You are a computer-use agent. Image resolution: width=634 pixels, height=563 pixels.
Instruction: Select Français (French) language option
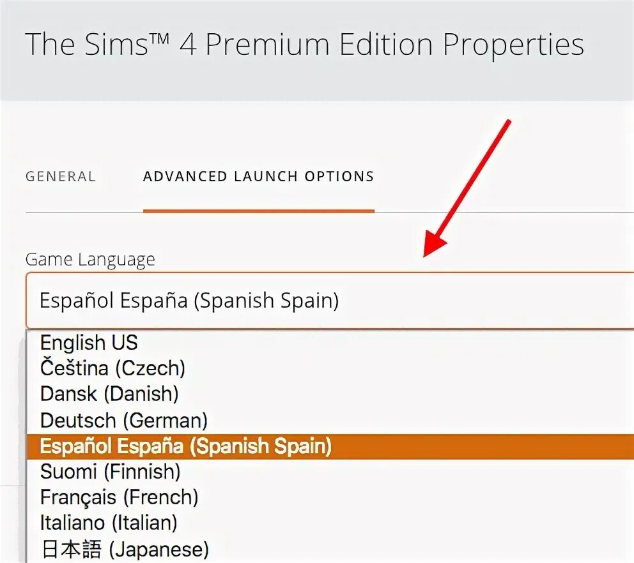[120, 497]
